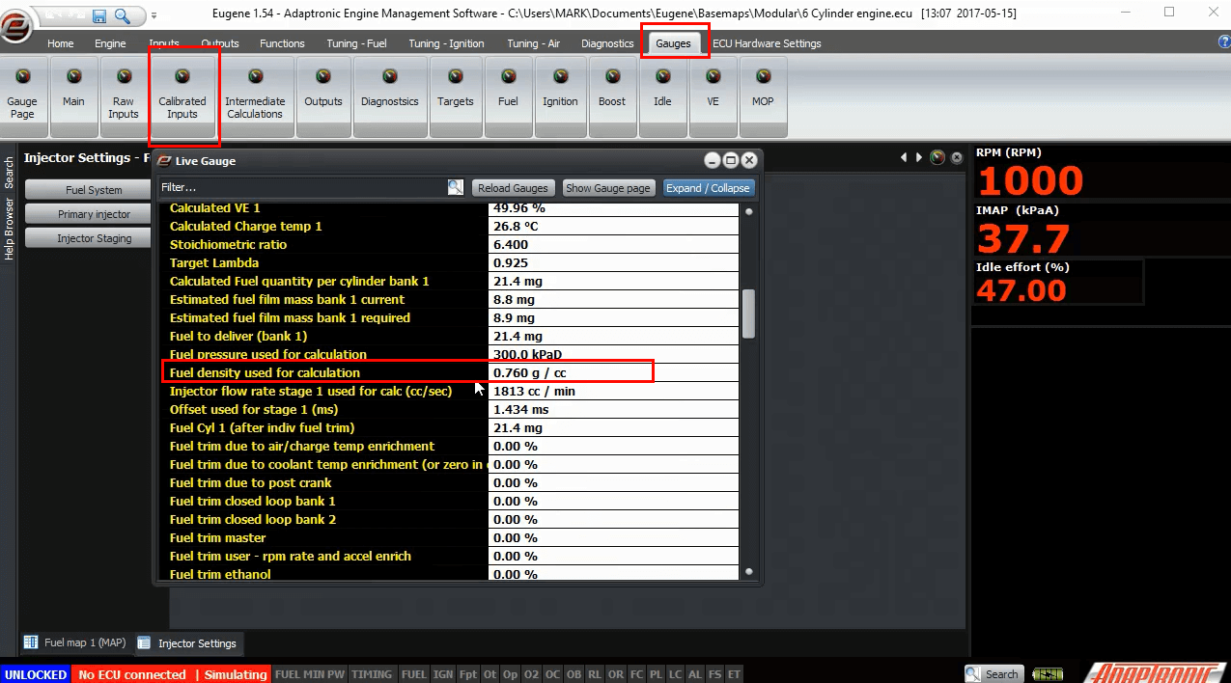
Task: Open the Main gauges group
Action: coord(73,95)
